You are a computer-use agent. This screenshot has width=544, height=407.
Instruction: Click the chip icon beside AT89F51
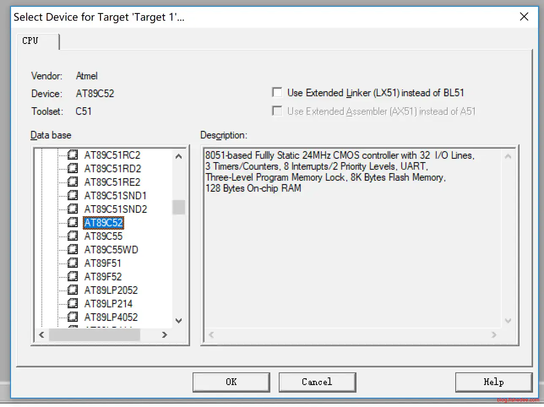tap(73, 263)
